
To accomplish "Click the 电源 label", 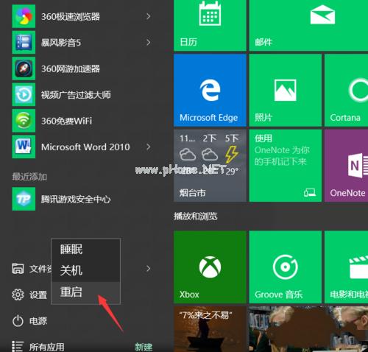I will click(x=38, y=321).
